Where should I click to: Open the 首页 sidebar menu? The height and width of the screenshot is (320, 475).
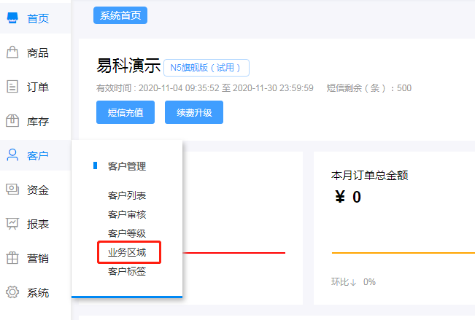[36, 18]
